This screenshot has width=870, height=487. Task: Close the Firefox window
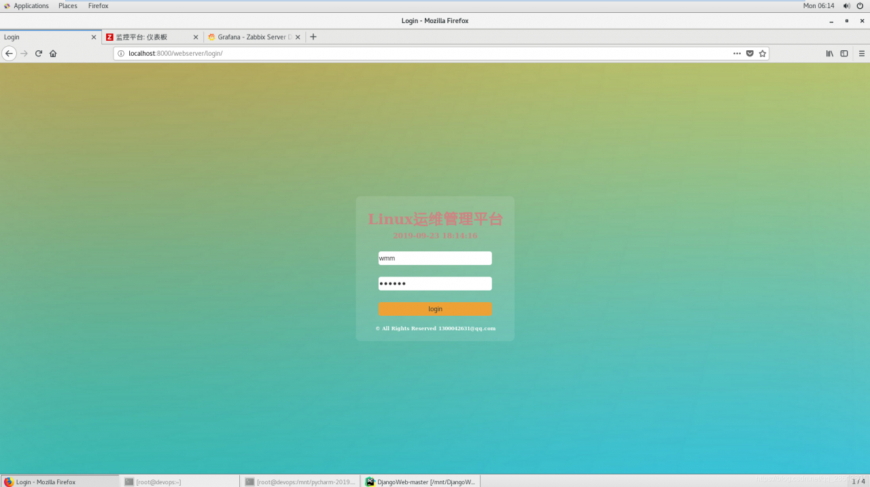tap(862, 20)
